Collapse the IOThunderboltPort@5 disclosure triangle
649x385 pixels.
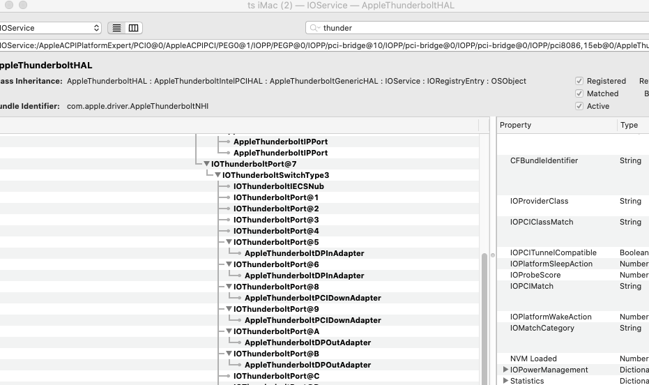tap(229, 242)
